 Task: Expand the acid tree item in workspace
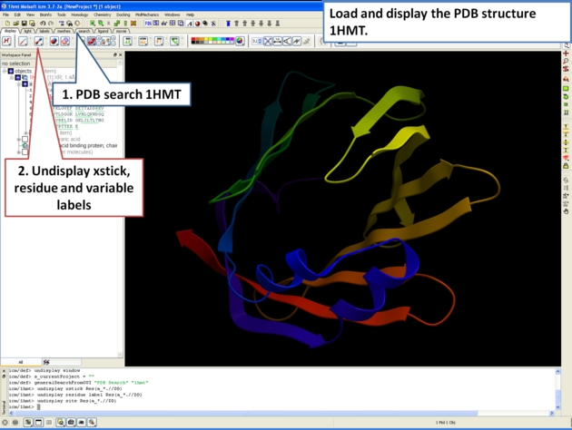click(x=18, y=139)
